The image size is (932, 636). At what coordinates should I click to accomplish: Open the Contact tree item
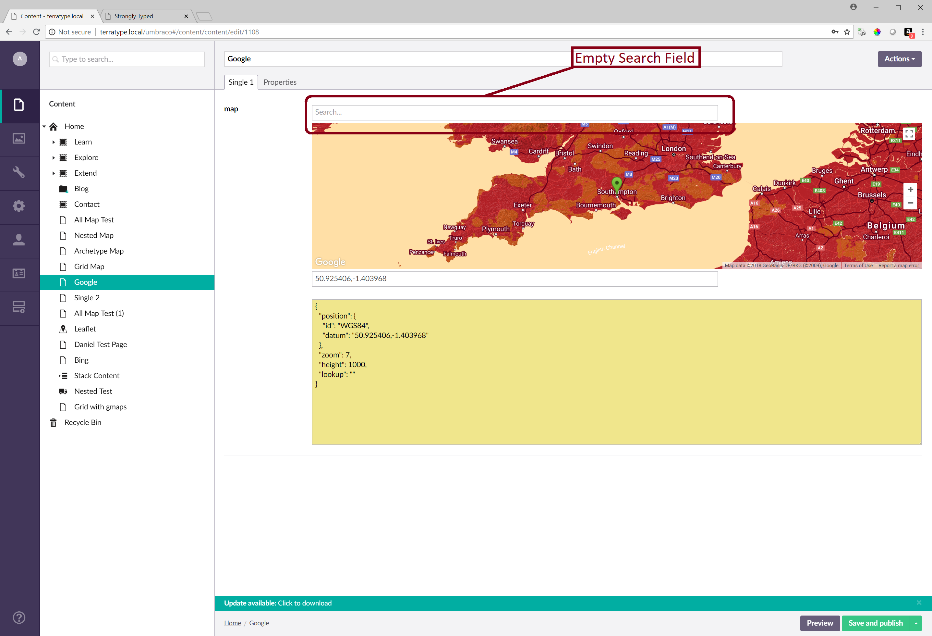click(87, 204)
